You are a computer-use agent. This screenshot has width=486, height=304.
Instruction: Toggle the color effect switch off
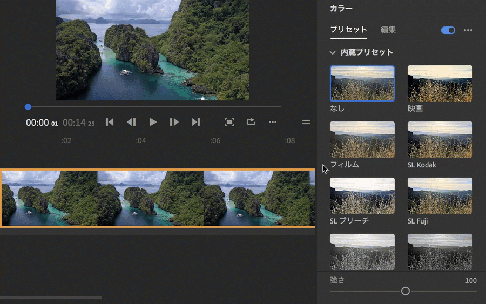tap(448, 30)
